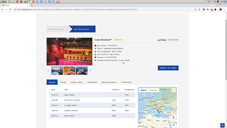
Task: Open the Chrome profile avatar
Action: point(221,10)
